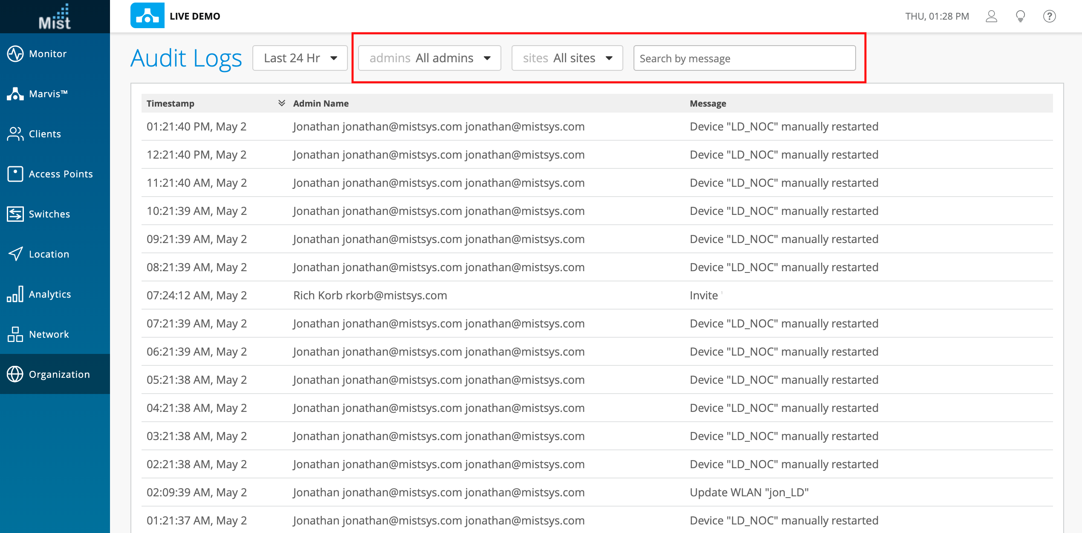Open the Access Points icon
Screen dimensions: 1082x533
click(15, 174)
